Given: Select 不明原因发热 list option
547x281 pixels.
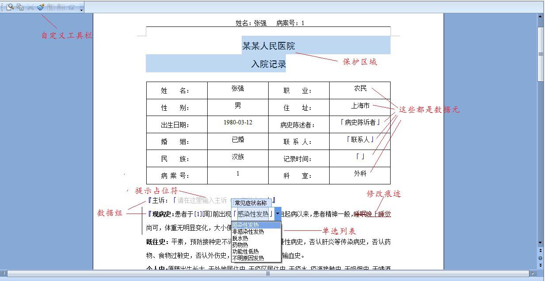Looking at the screenshot, I should point(248,258).
